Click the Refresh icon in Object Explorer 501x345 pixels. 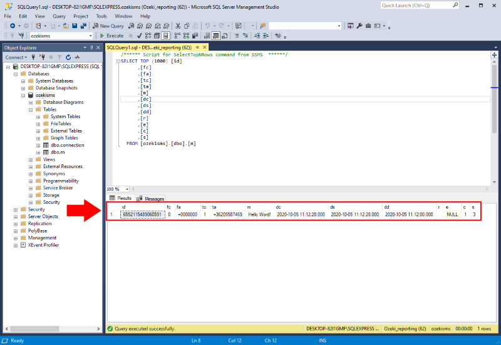coord(68,57)
